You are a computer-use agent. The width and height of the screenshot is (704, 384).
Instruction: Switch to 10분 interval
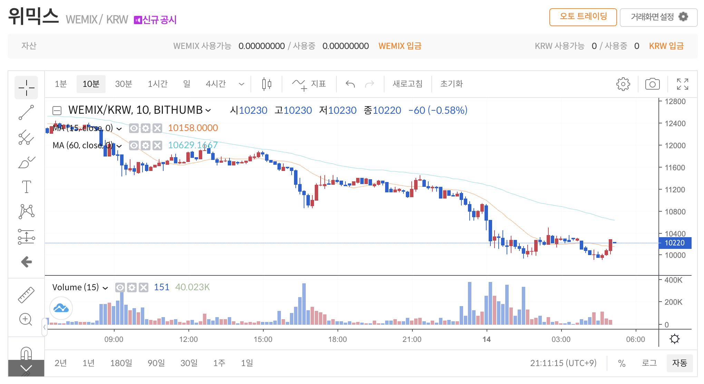pyautogui.click(x=91, y=84)
